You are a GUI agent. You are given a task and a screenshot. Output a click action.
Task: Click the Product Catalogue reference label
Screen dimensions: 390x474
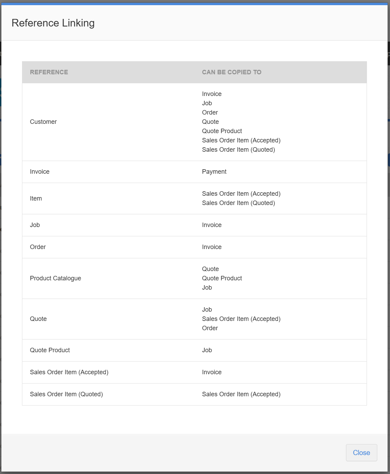[55, 278]
